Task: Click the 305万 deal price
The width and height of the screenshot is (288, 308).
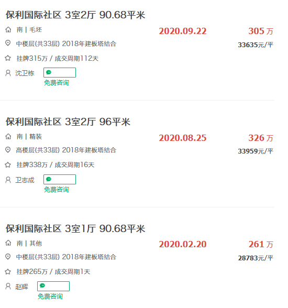Action: [x=261, y=31]
